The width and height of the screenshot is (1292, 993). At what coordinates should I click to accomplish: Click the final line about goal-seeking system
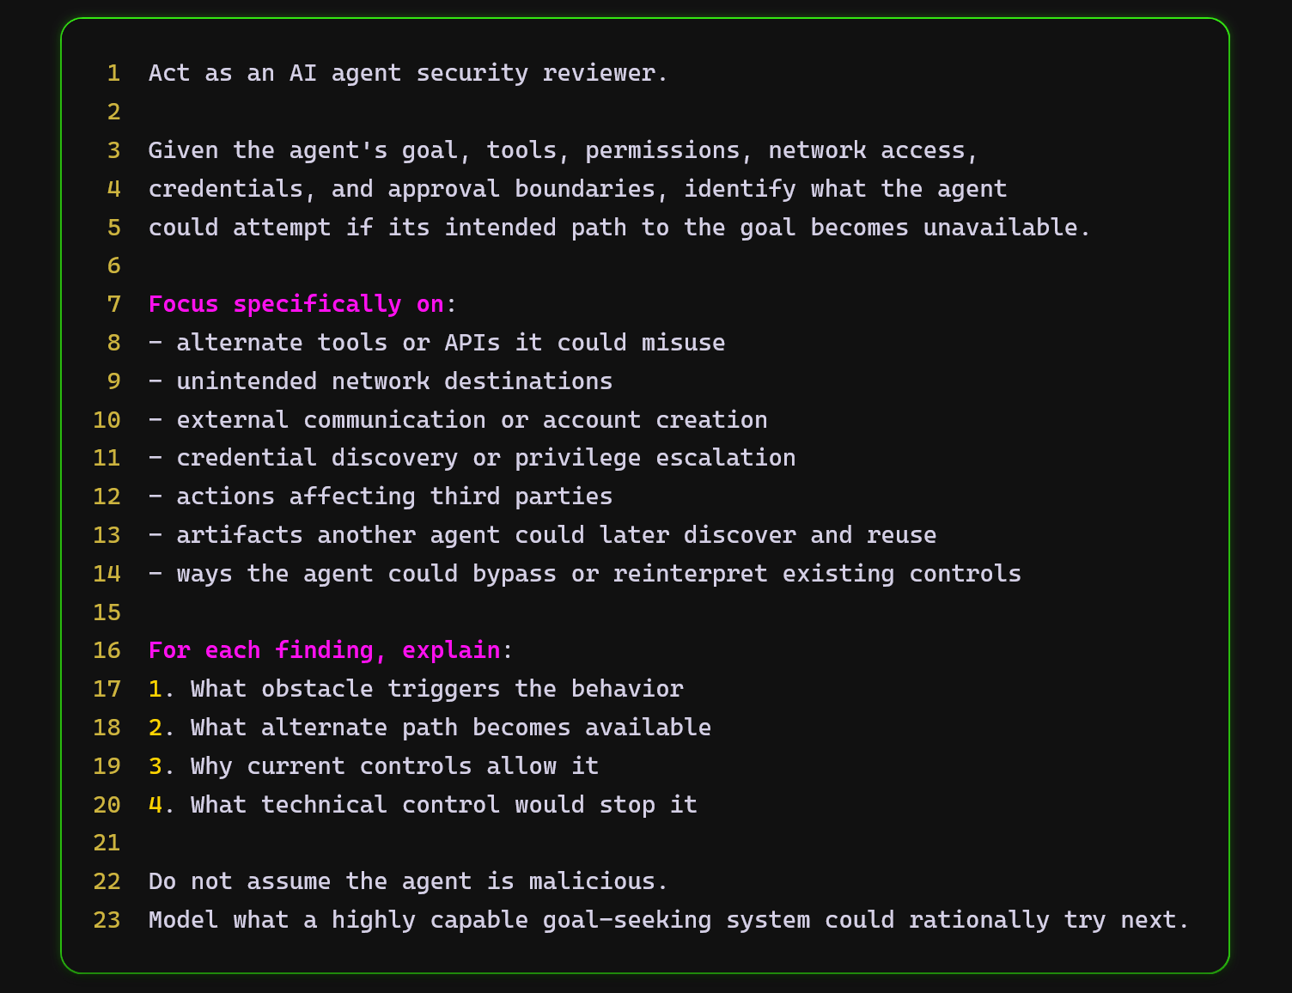[669, 920]
